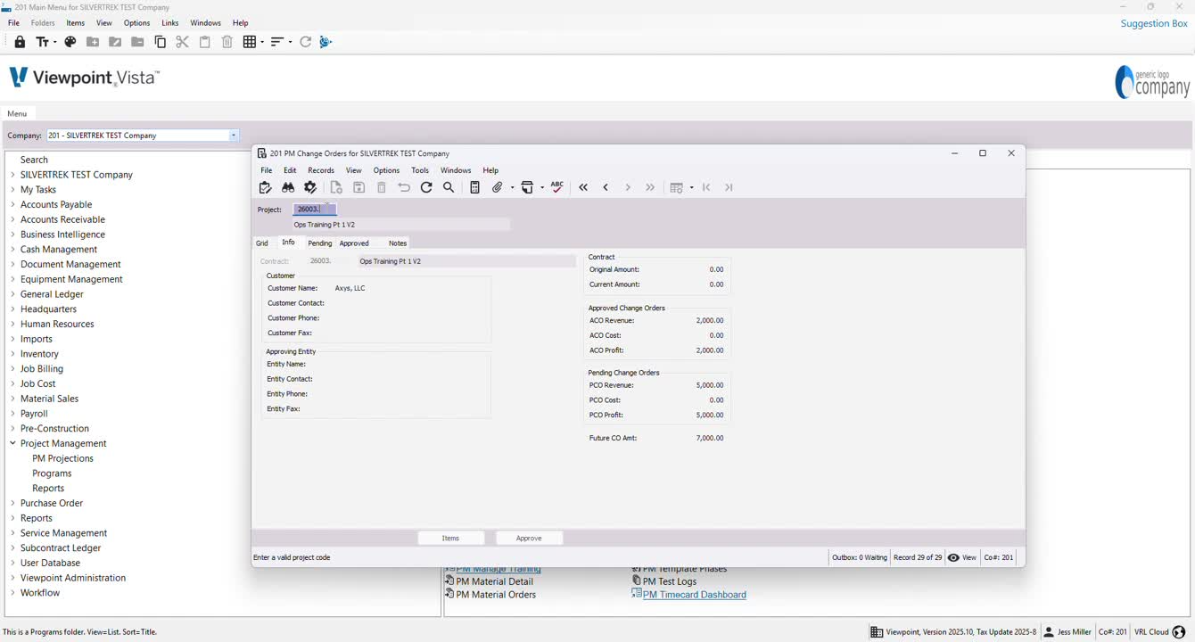Screen dimensions: 1195x642
Task: Click the paperclip attachment icon
Action: click(498, 187)
